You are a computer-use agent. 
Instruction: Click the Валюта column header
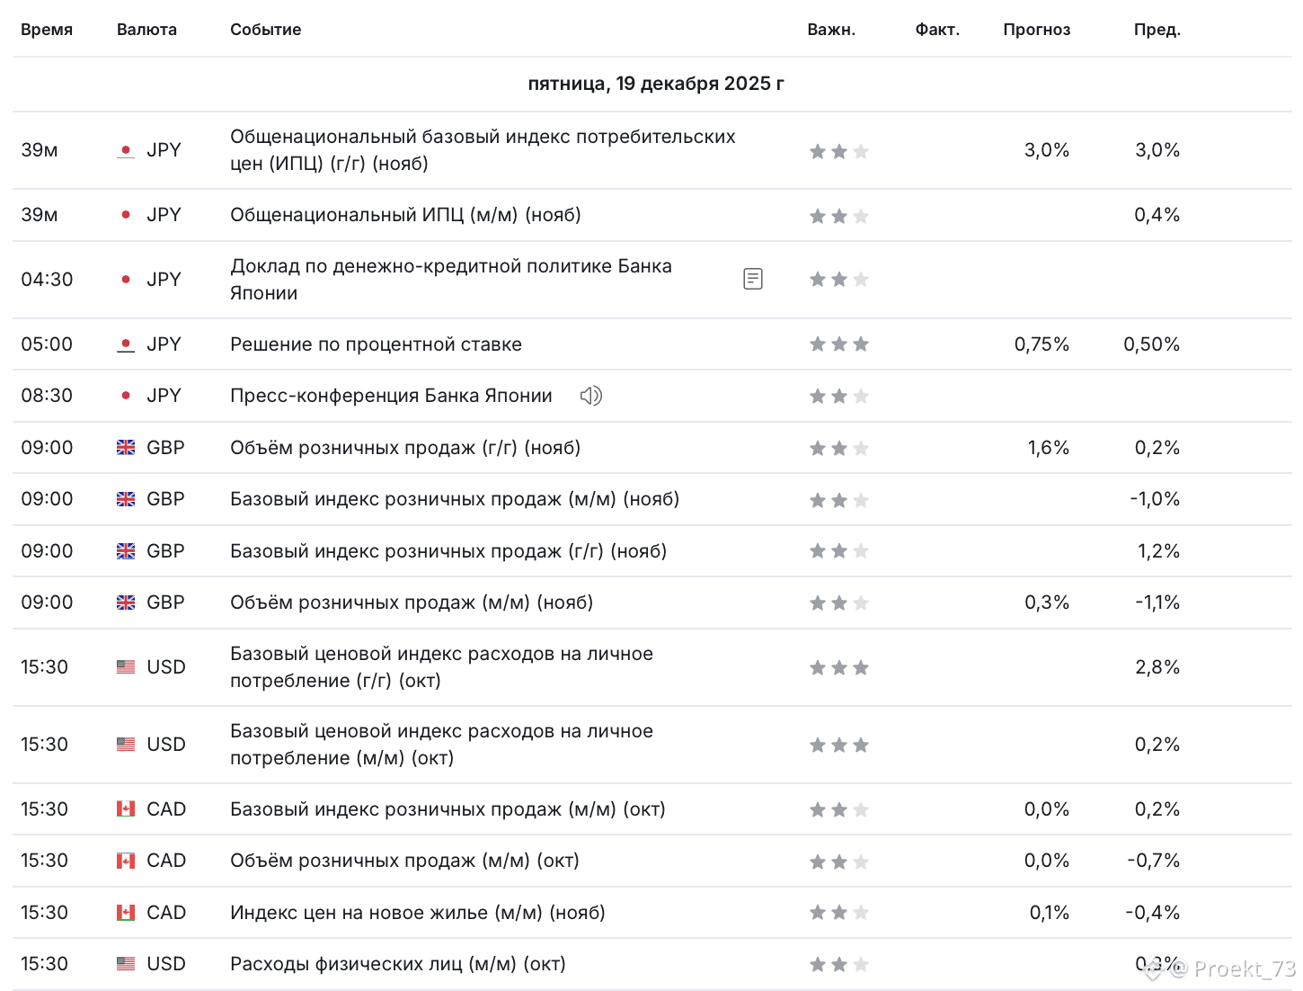(x=146, y=30)
